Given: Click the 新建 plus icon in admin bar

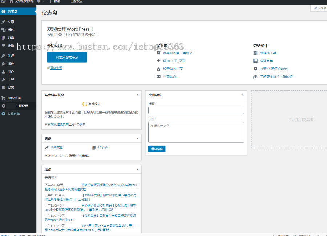Looking at the screenshot, I should coord(50,1).
